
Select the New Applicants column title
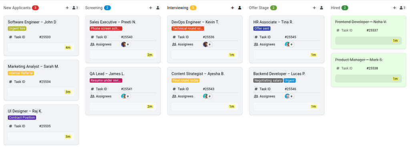[x=17, y=8]
